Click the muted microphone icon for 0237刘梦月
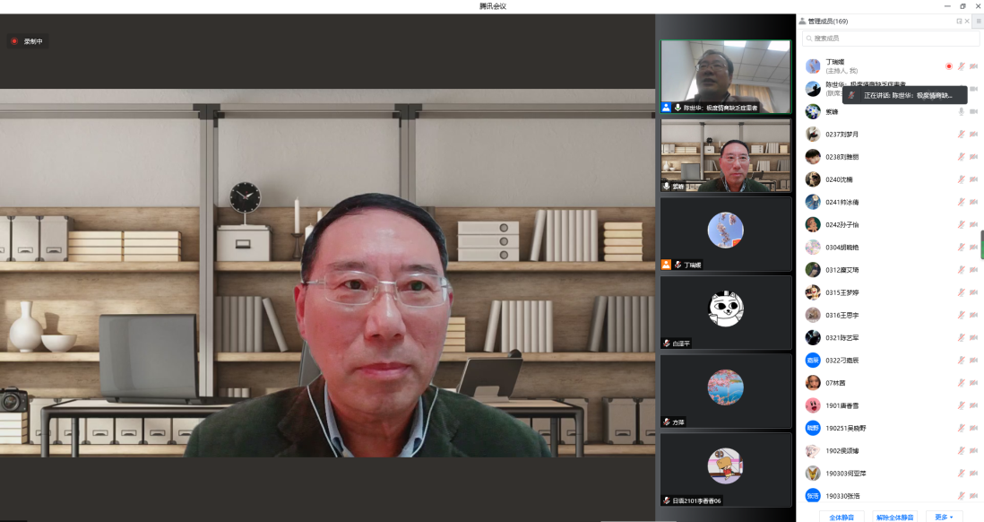The width and height of the screenshot is (984, 522). 961,135
